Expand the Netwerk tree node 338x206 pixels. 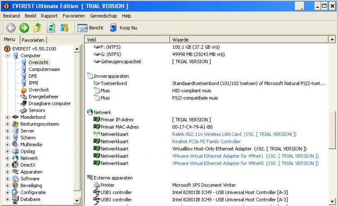point(7,158)
